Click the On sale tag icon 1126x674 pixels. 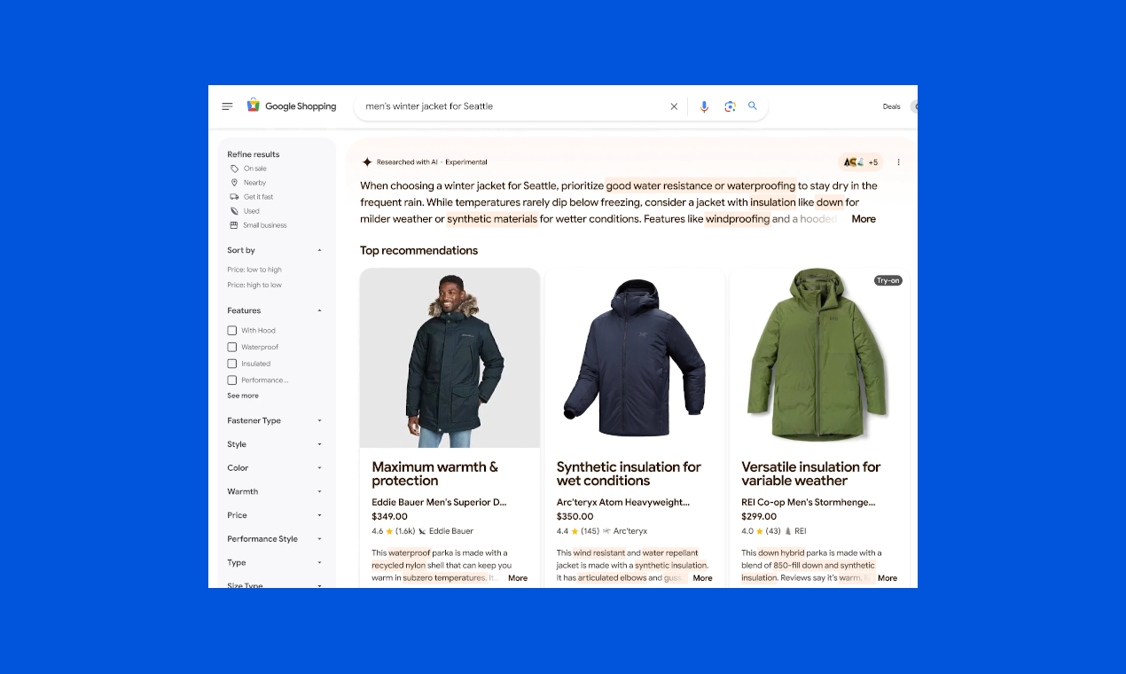(x=232, y=168)
